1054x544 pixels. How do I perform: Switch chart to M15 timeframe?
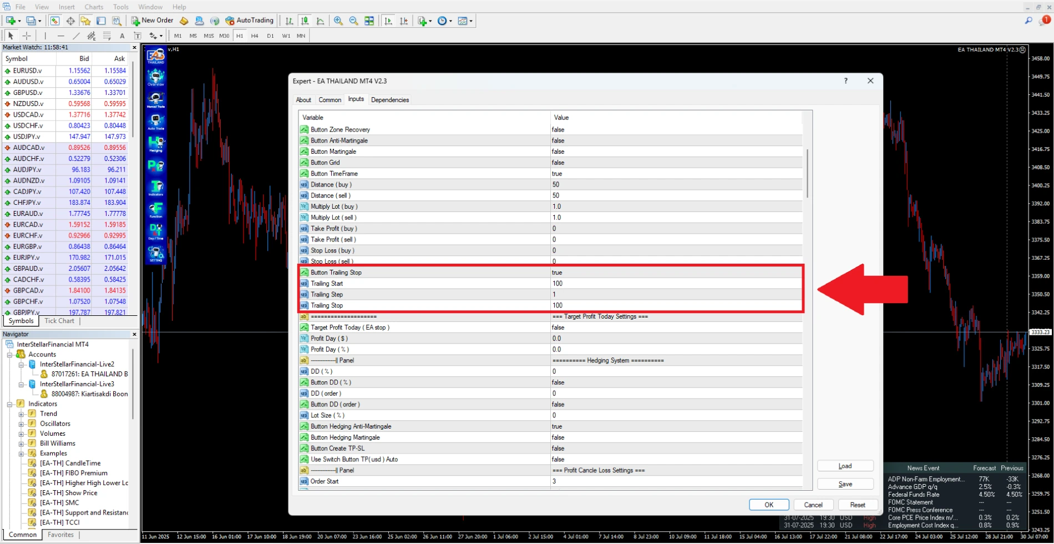(x=209, y=36)
